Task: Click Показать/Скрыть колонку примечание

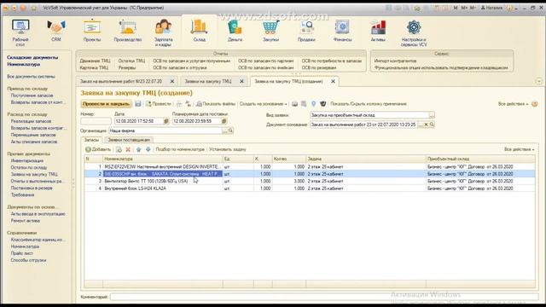Action: (368, 104)
